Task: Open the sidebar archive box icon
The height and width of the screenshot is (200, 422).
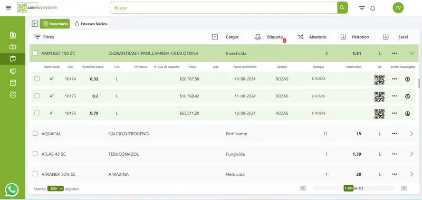Action: pyautogui.click(x=13, y=83)
